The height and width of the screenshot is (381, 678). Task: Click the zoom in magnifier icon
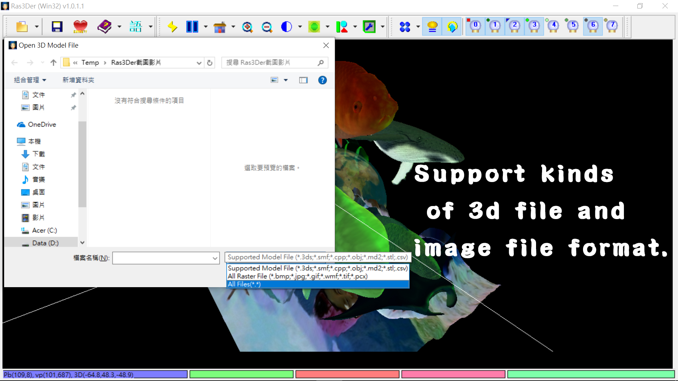point(247,27)
